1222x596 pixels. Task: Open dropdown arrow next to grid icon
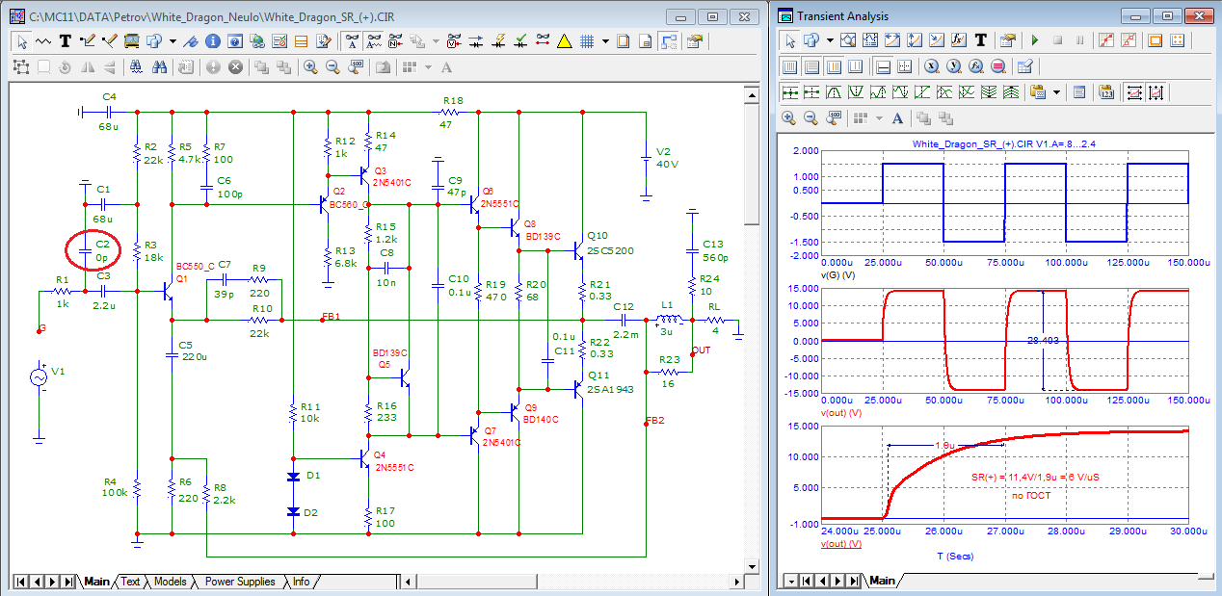pyautogui.click(x=605, y=40)
